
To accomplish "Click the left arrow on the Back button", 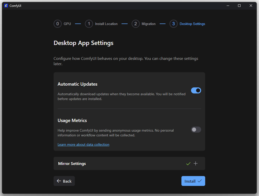I will click(x=59, y=181).
